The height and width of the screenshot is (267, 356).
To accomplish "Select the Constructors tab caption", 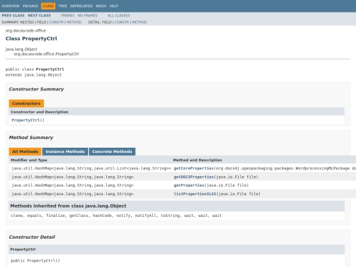I will point(26,104).
